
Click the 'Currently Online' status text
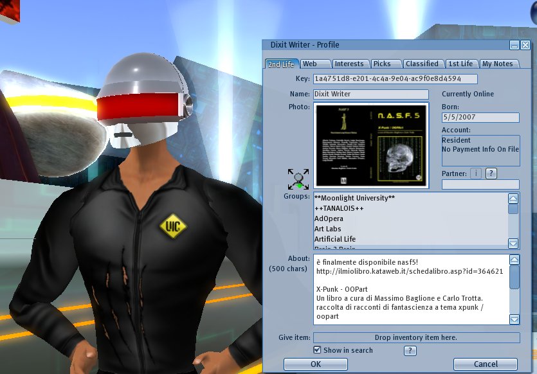point(468,94)
